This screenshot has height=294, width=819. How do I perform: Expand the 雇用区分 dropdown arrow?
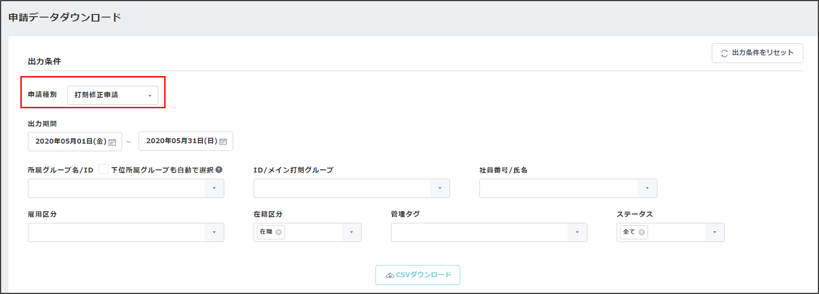tap(214, 232)
